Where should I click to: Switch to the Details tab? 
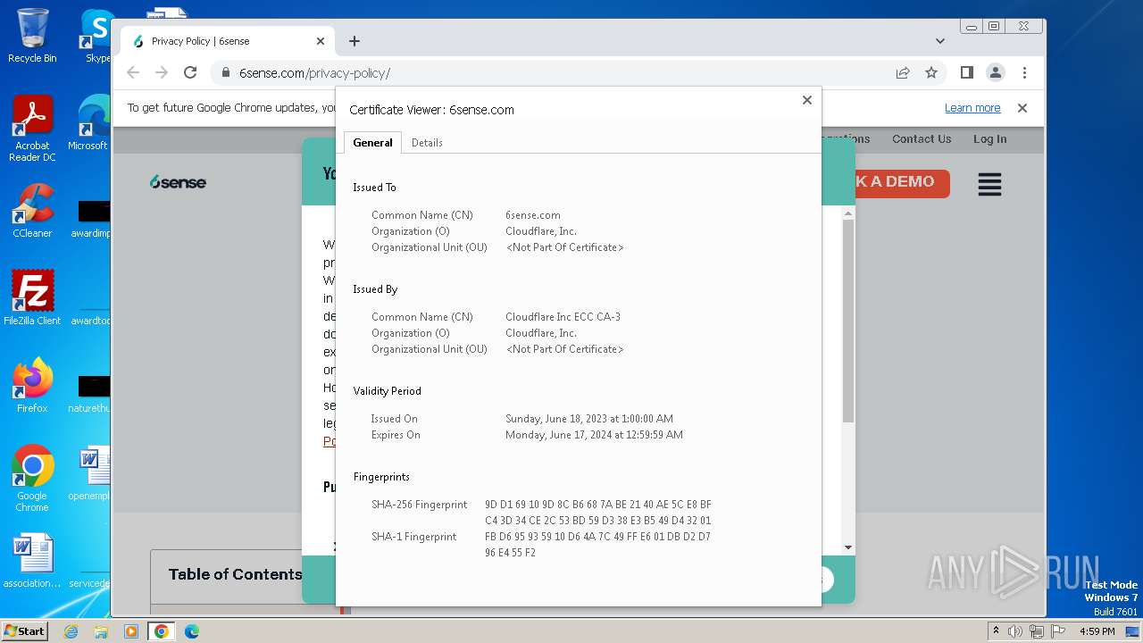[x=427, y=143]
